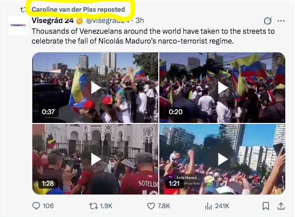View analytics bar chart icon with 241K

[208, 206]
